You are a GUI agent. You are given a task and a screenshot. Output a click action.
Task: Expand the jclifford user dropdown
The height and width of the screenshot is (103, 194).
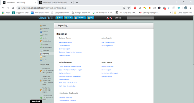pyautogui.click(x=119, y=18)
